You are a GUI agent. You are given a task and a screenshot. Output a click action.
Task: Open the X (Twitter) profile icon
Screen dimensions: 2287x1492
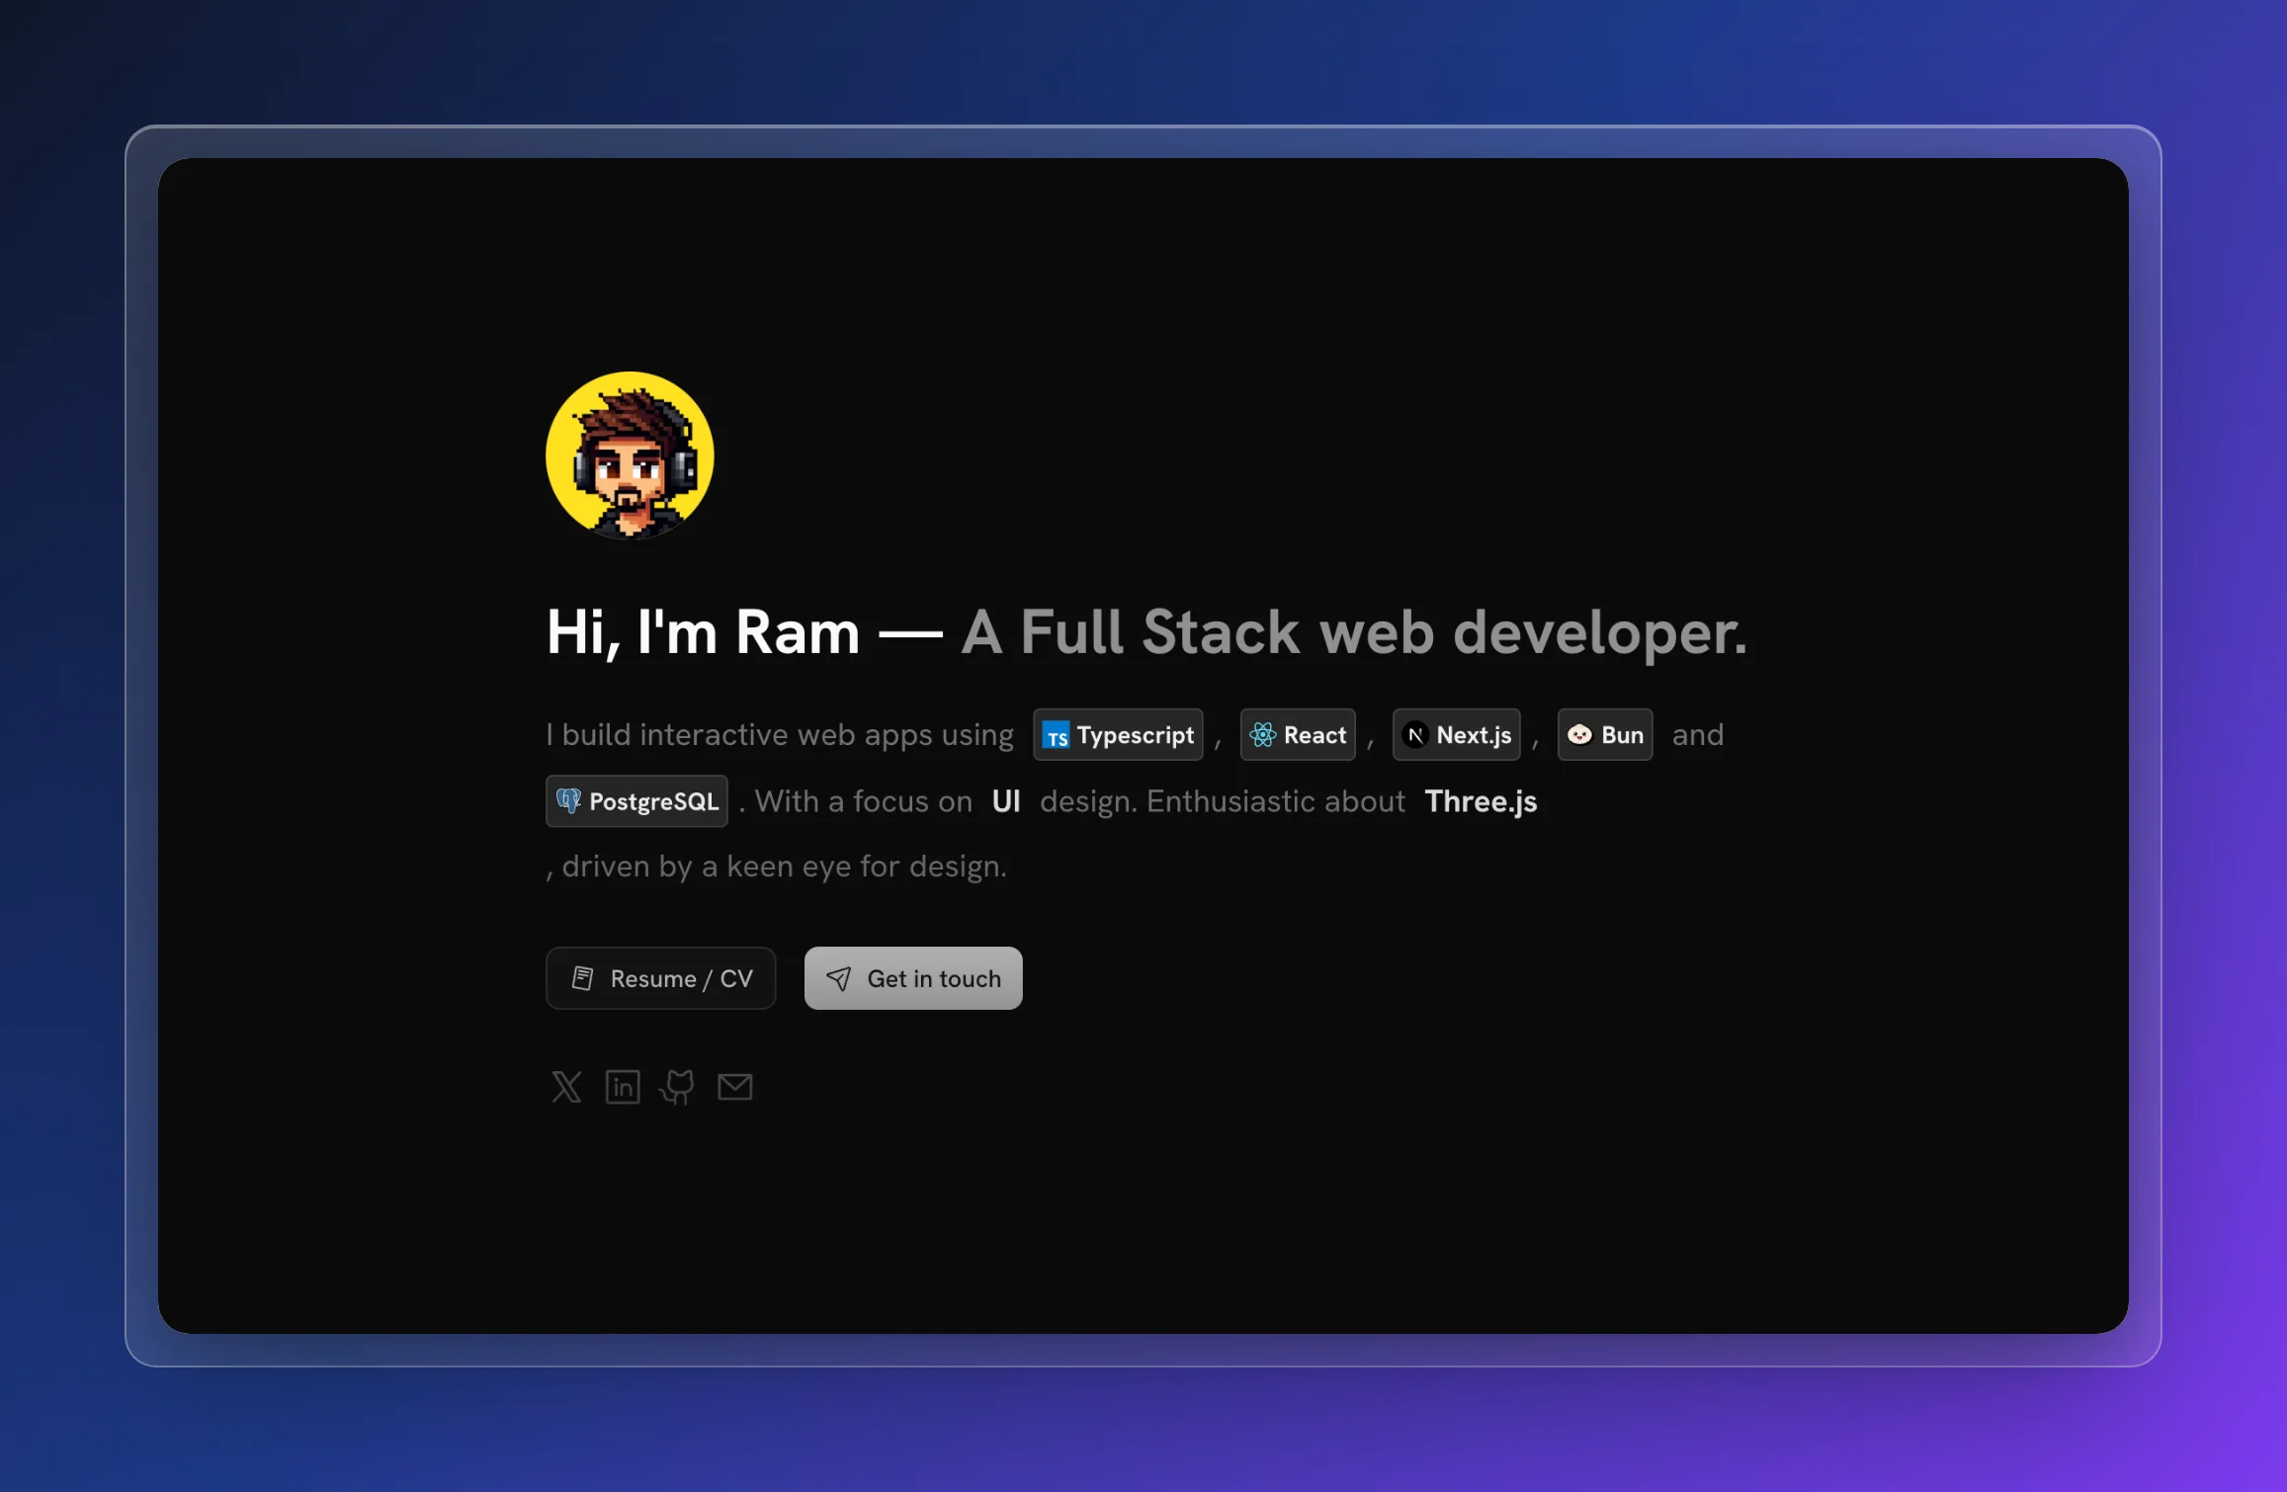click(x=566, y=1087)
